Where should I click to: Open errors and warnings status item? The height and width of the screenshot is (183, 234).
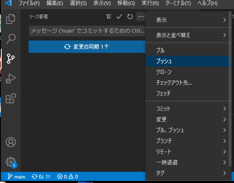click(68, 177)
